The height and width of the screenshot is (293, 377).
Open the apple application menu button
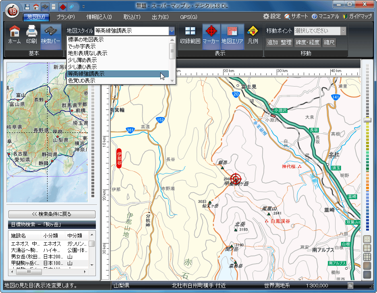click(12, 11)
